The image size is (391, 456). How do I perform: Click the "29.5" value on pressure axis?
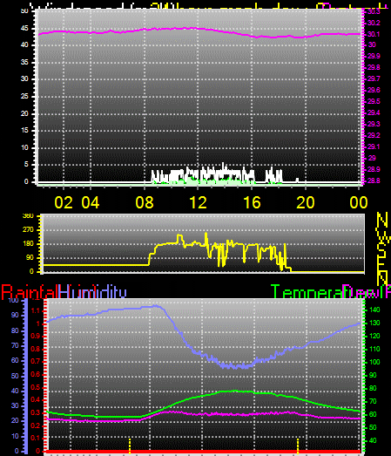(374, 101)
